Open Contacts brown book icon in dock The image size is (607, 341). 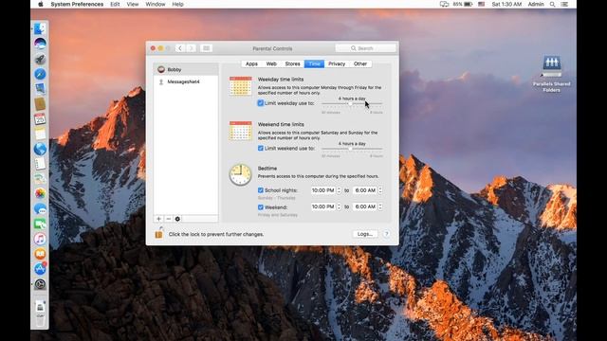coord(40,103)
